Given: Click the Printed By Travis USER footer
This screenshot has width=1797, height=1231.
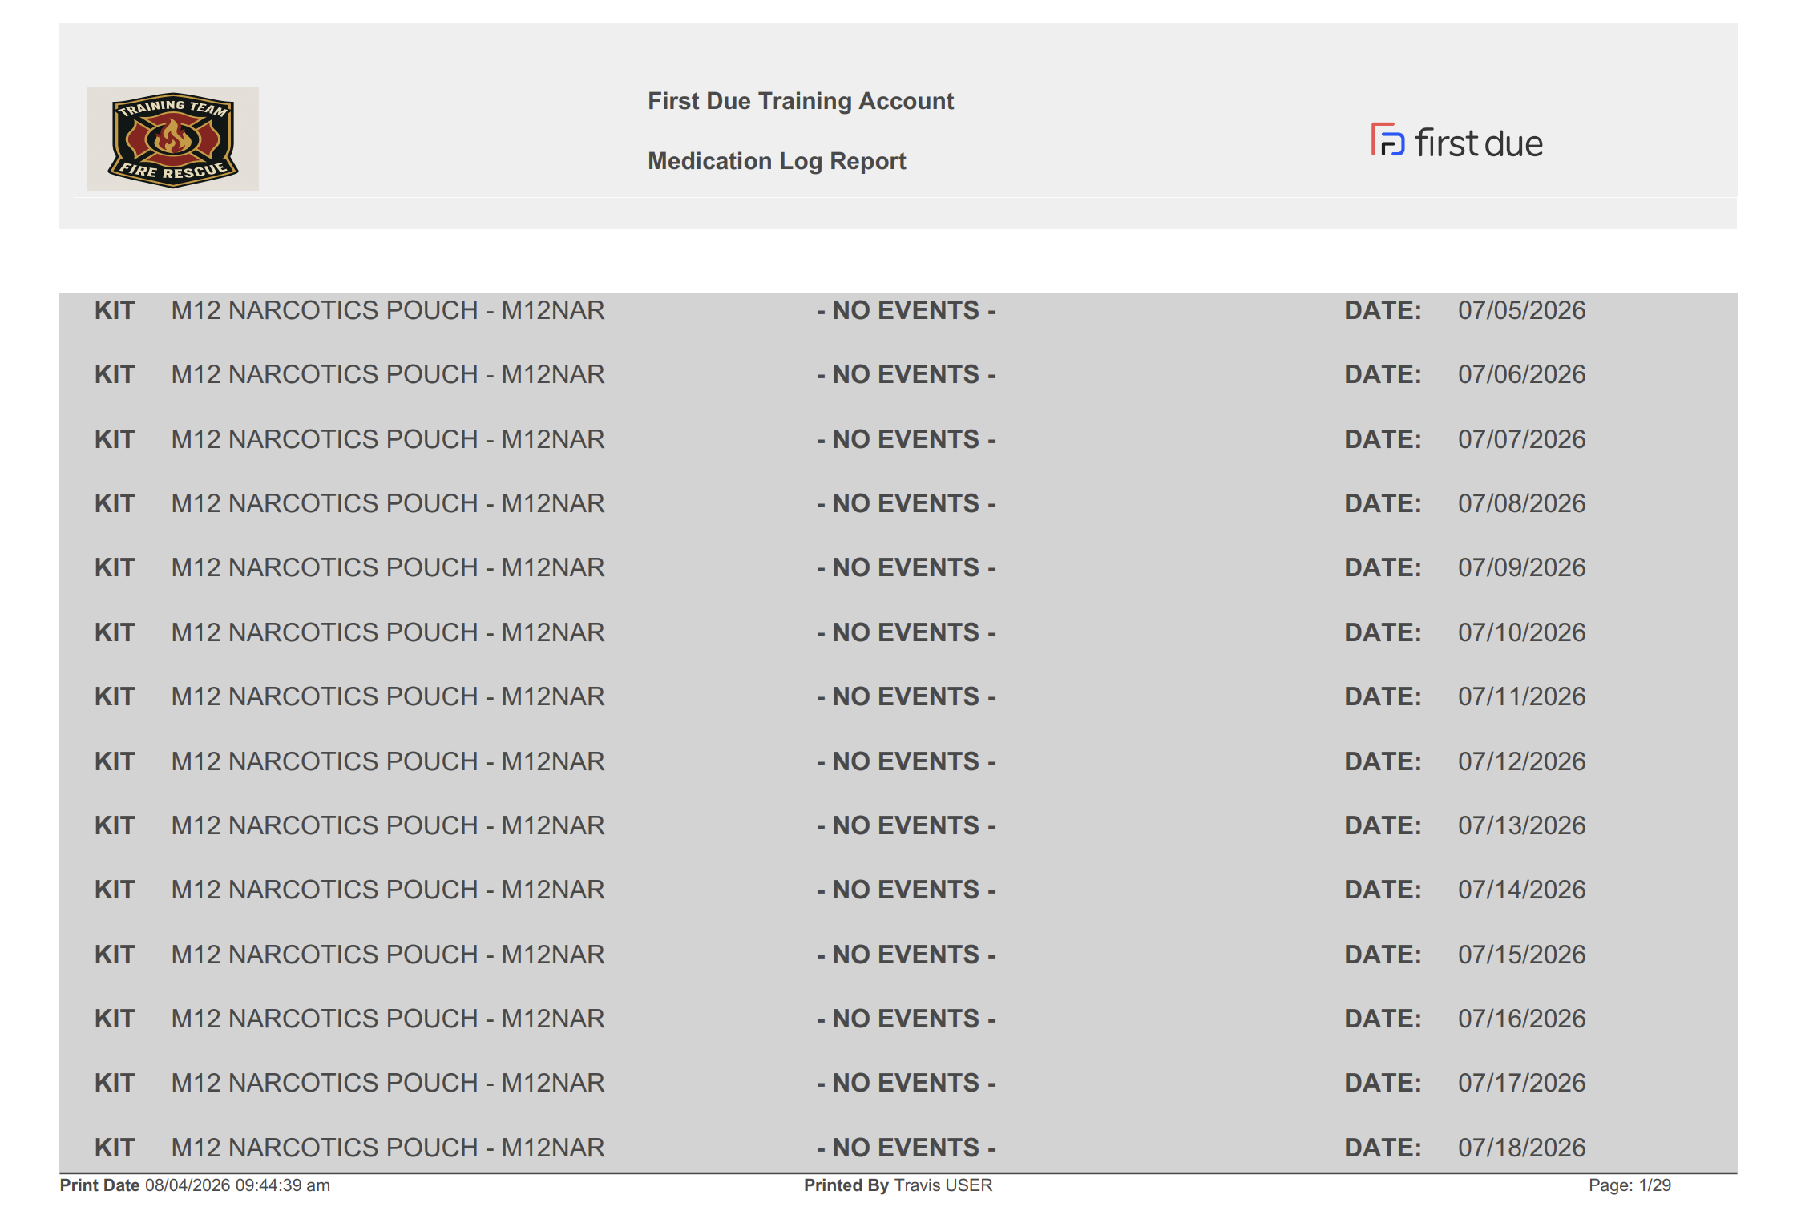Looking at the screenshot, I should click(x=898, y=1185).
